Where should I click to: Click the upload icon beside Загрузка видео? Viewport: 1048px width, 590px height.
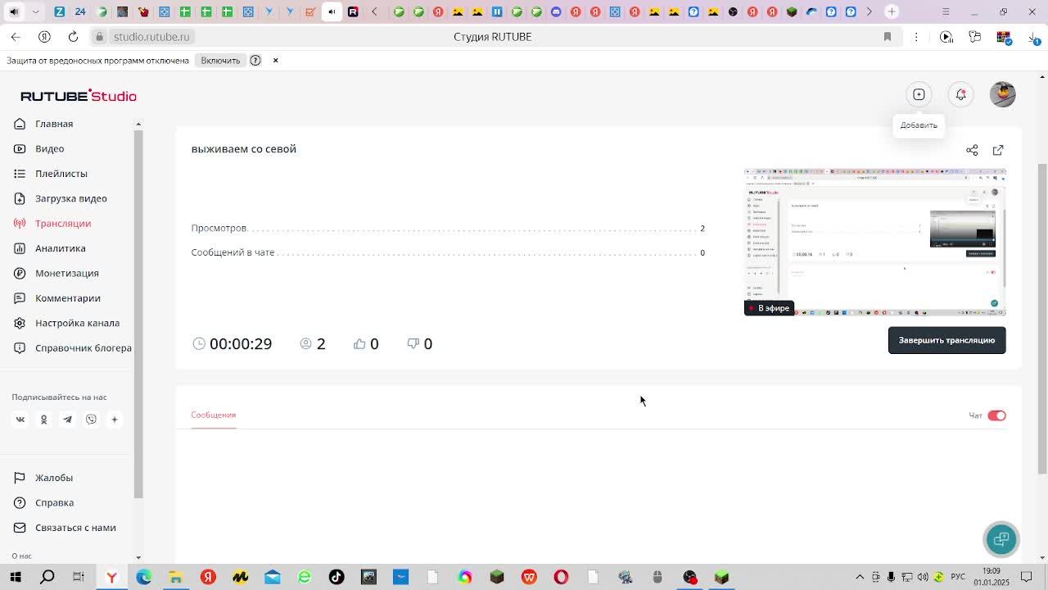point(20,198)
